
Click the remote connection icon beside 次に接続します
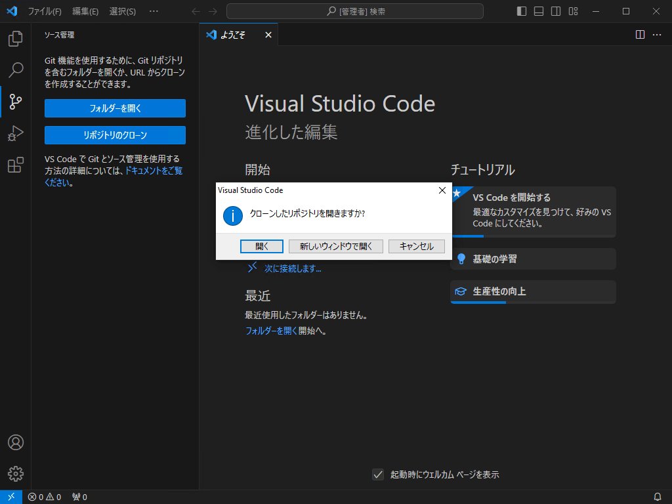253,268
